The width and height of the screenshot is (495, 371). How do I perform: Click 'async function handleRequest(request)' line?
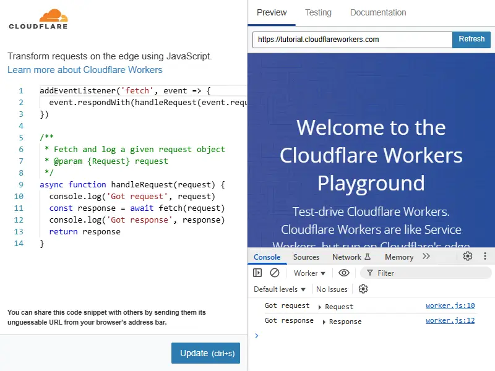pos(132,184)
